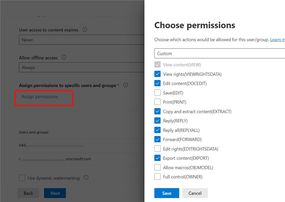Check Full control(OWNER) box
This screenshot has width=285, height=202.
tap(157, 177)
